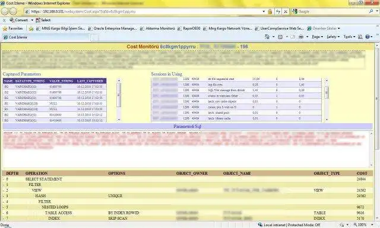380x228 pixels.
Task: Click the Read Mail icon in command bar
Action: (x=293, y=37)
